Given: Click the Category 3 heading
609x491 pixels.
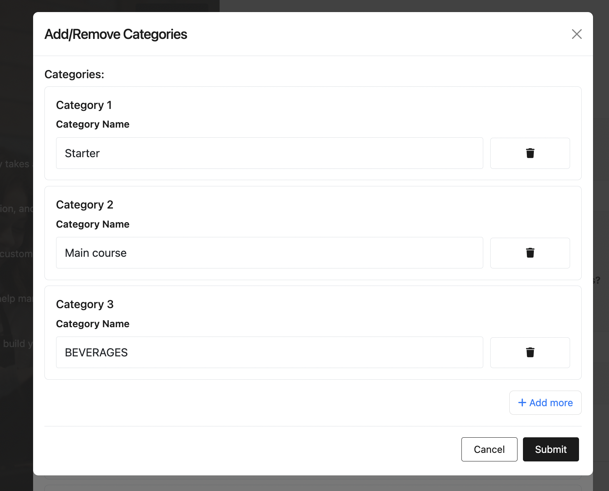Looking at the screenshot, I should (84, 304).
